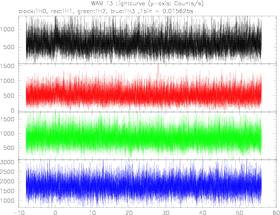Select the 2000 label on the blue panel axis

pyautogui.click(x=7, y=181)
